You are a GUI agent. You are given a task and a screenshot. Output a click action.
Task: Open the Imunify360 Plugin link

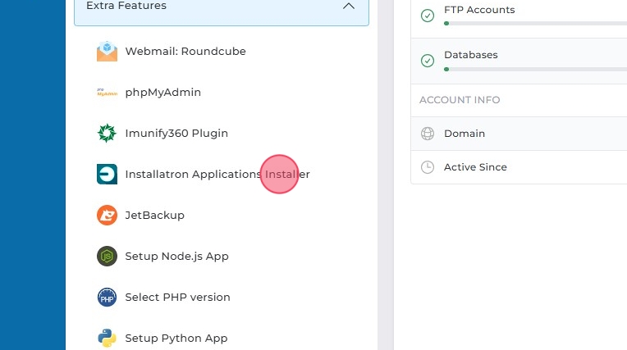[x=176, y=133]
